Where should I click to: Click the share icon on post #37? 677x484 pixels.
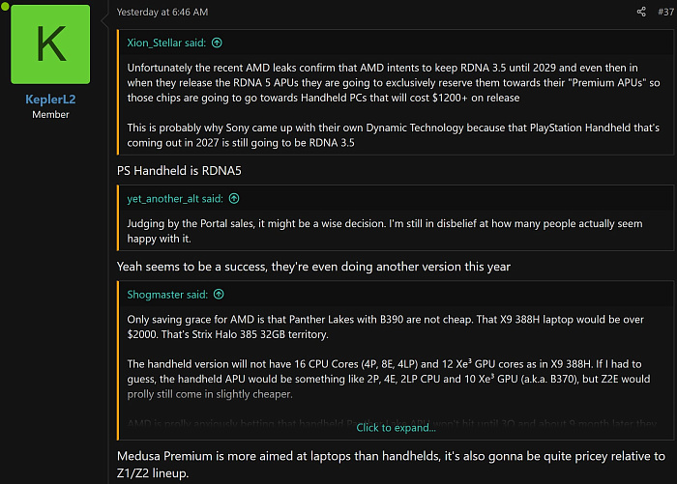click(640, 12)
